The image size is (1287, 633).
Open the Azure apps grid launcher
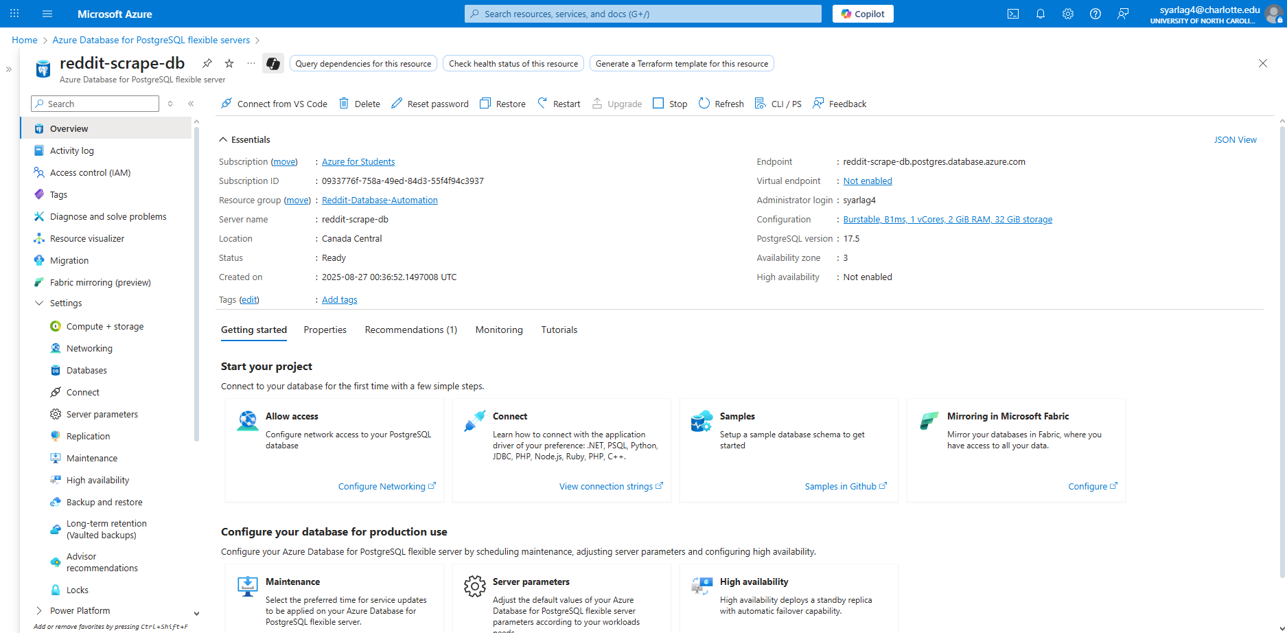pyautogui.click(x=14, y=14)
